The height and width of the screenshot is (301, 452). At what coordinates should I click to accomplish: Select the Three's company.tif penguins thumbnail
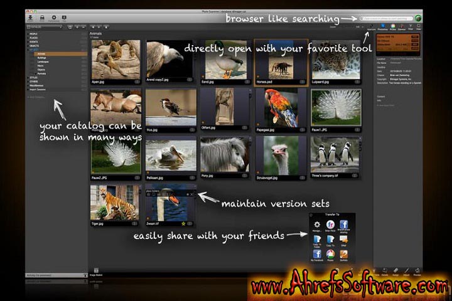tap(335, 157)
